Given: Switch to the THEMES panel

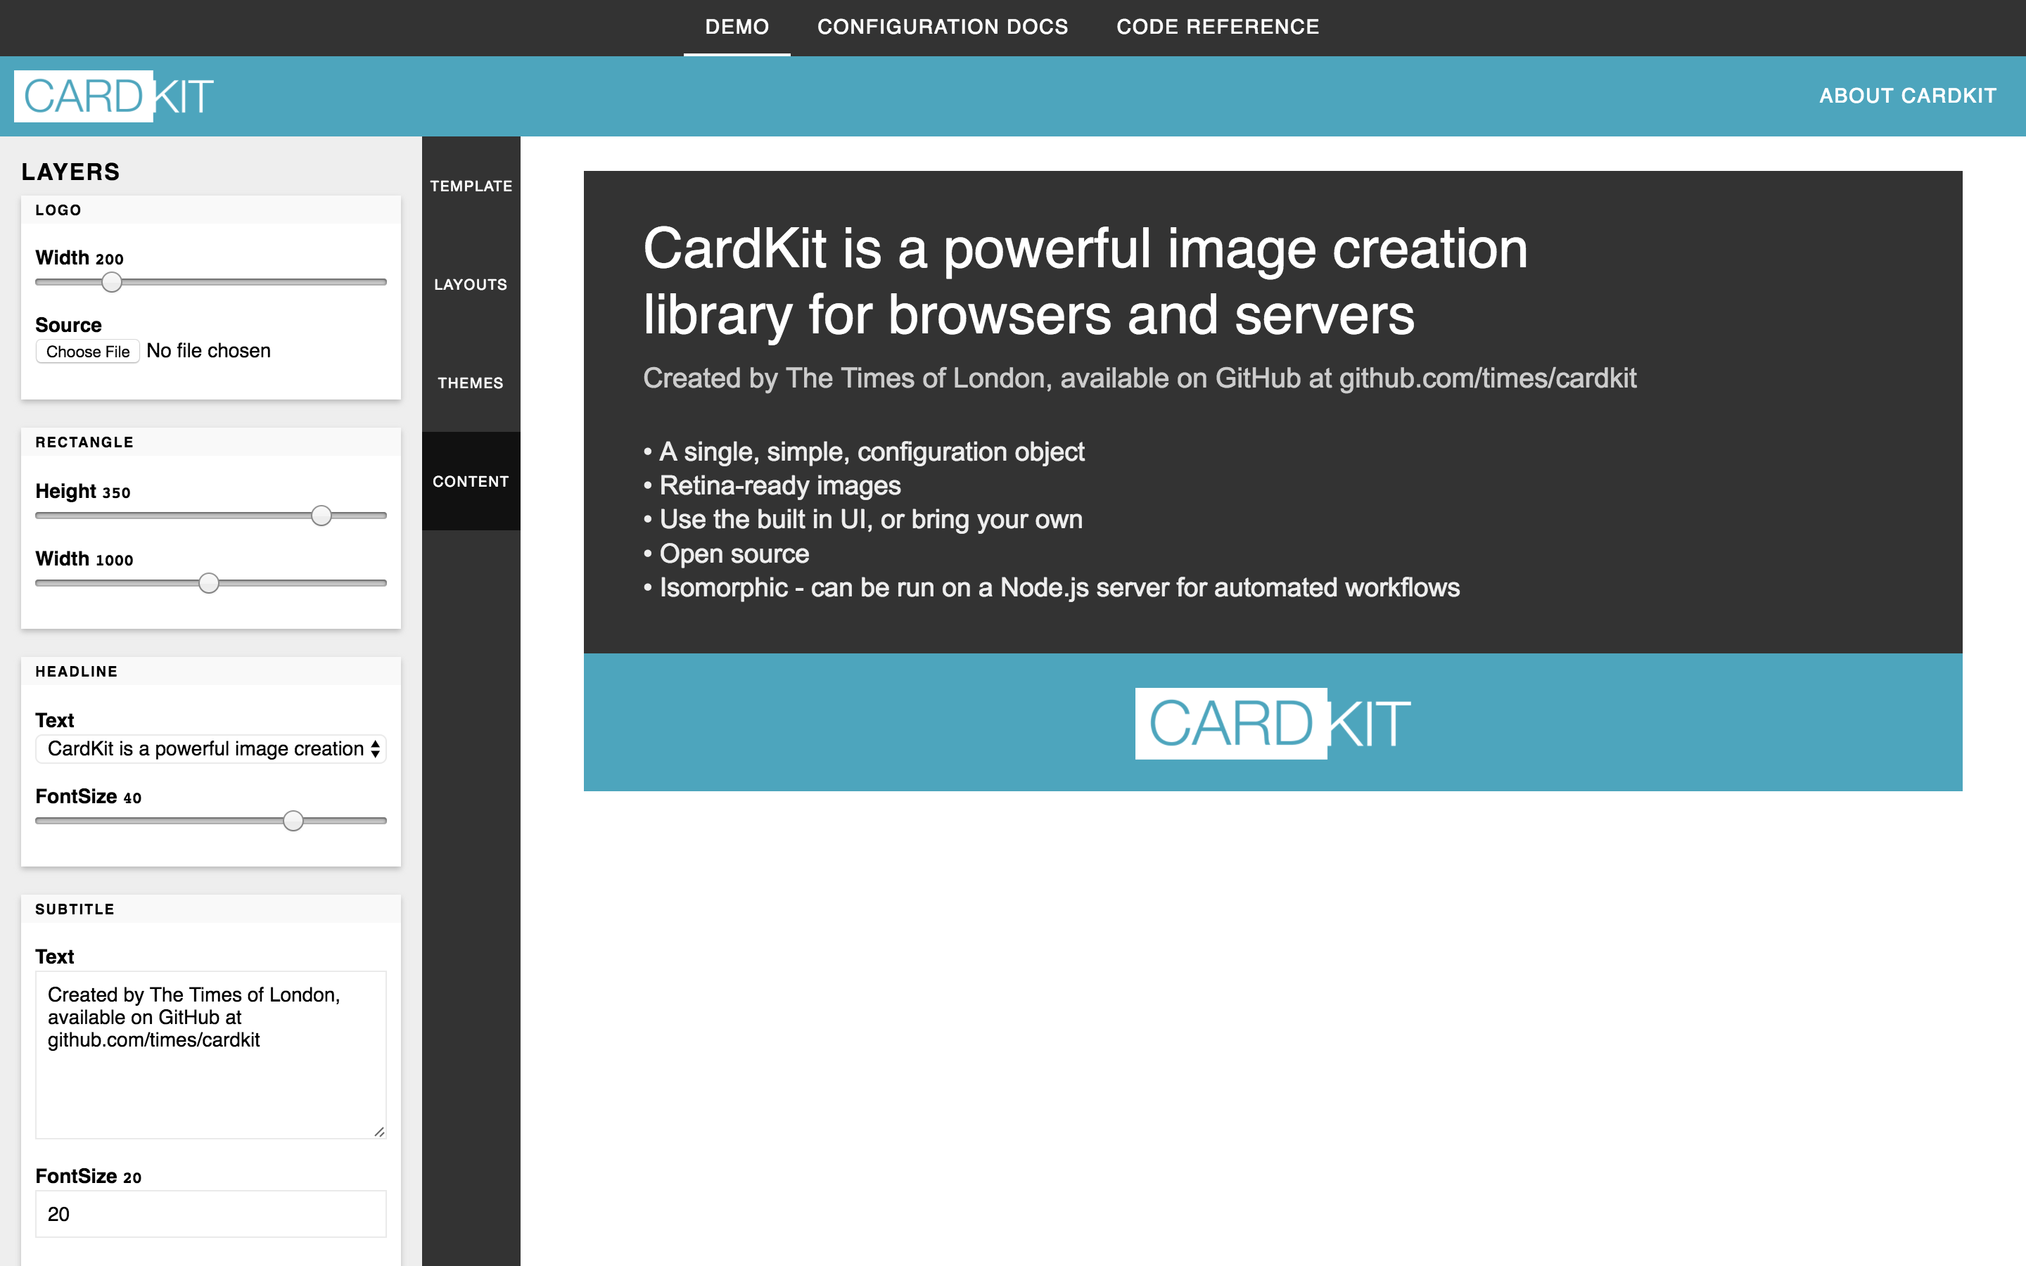Looking at the screenshot, I should pyautogui.click(x=471, y=383).
